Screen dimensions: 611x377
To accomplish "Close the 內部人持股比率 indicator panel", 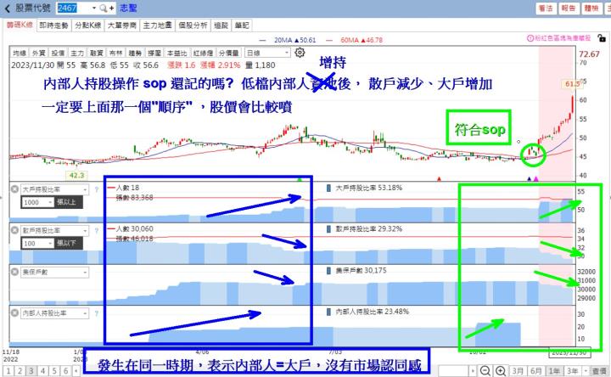I will coord(14,313).
